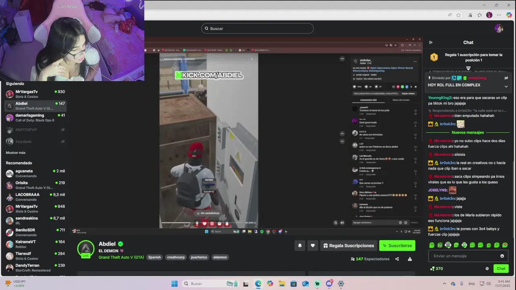The image size is (516, 290).
Task: Open offline channel PAPITOPVP
Action: pos(35,130)
